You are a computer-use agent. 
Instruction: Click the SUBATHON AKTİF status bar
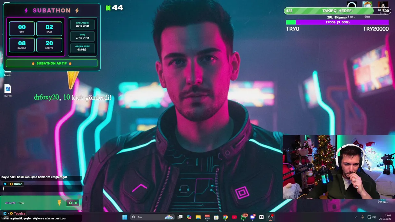tap(52, 64)
